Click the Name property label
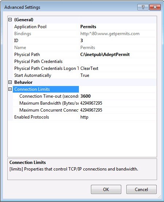164x202 pixels. (20, 48)
